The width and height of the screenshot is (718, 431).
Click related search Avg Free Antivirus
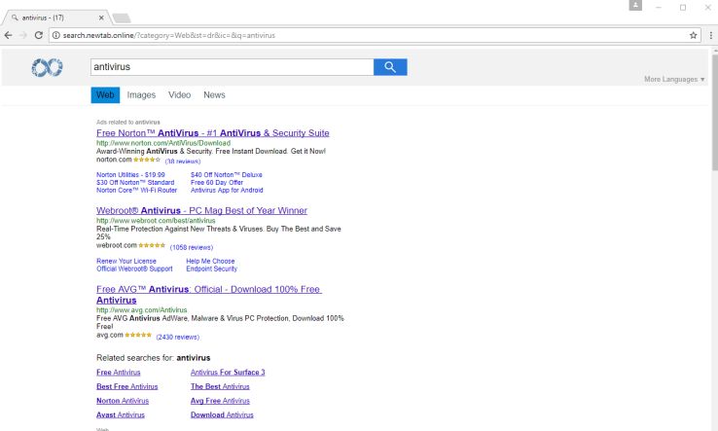220,401
